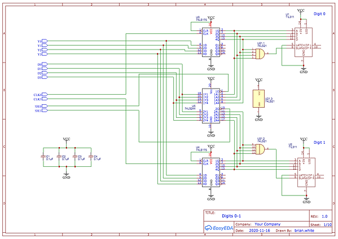This screenshot has width=338, height=239.
Task: Select the Y0 input port flag
Action: click(45, 41)
